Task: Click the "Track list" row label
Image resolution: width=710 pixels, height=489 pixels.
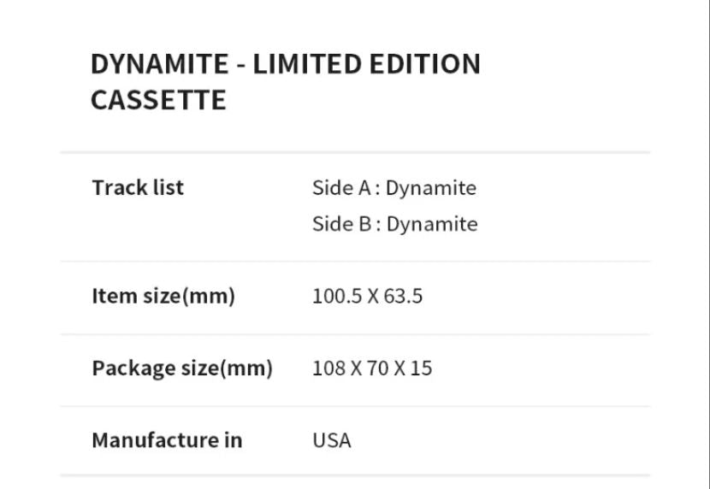Action: (x=138, y=187)
